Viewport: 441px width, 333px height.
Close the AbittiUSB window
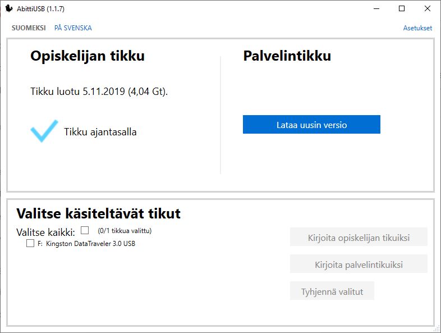coord(428,8)
